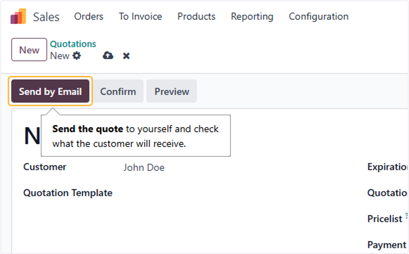This screenshot has width=409, height=254.
Task: Preview the quotation
Action: [x=172, y=91]
